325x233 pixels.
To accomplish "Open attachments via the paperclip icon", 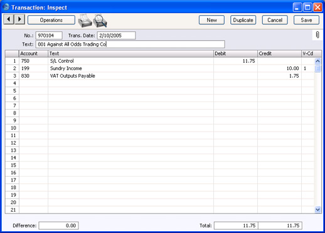I will (x=317, y=35).
